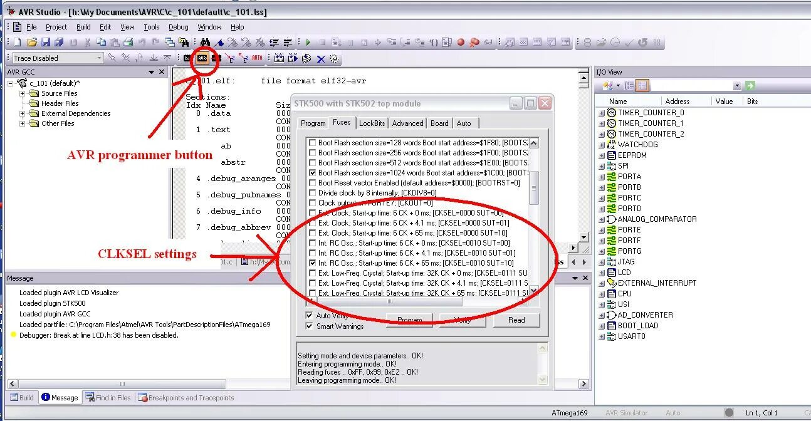The height and width of the screenshot is (421, 811).
Task: Click the Build Active Configuration icon
Action: point(279,58)
